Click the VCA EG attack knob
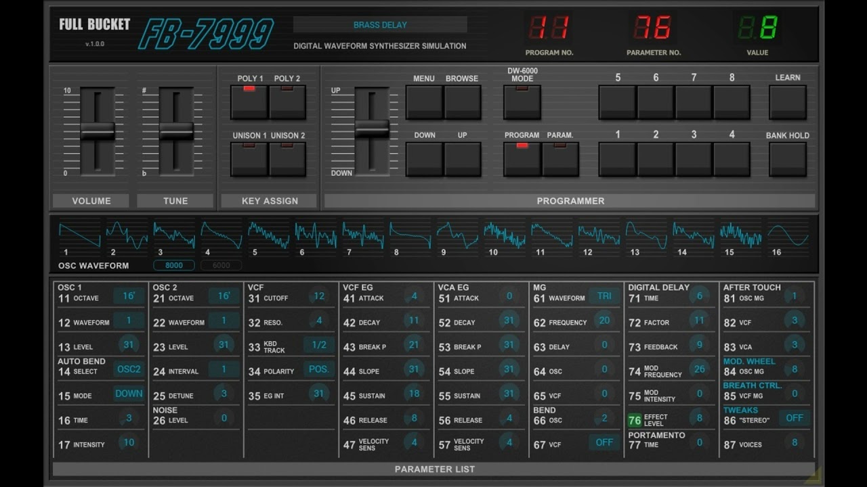The height and width of the screenshot is (487, 867). click(509, 296)
